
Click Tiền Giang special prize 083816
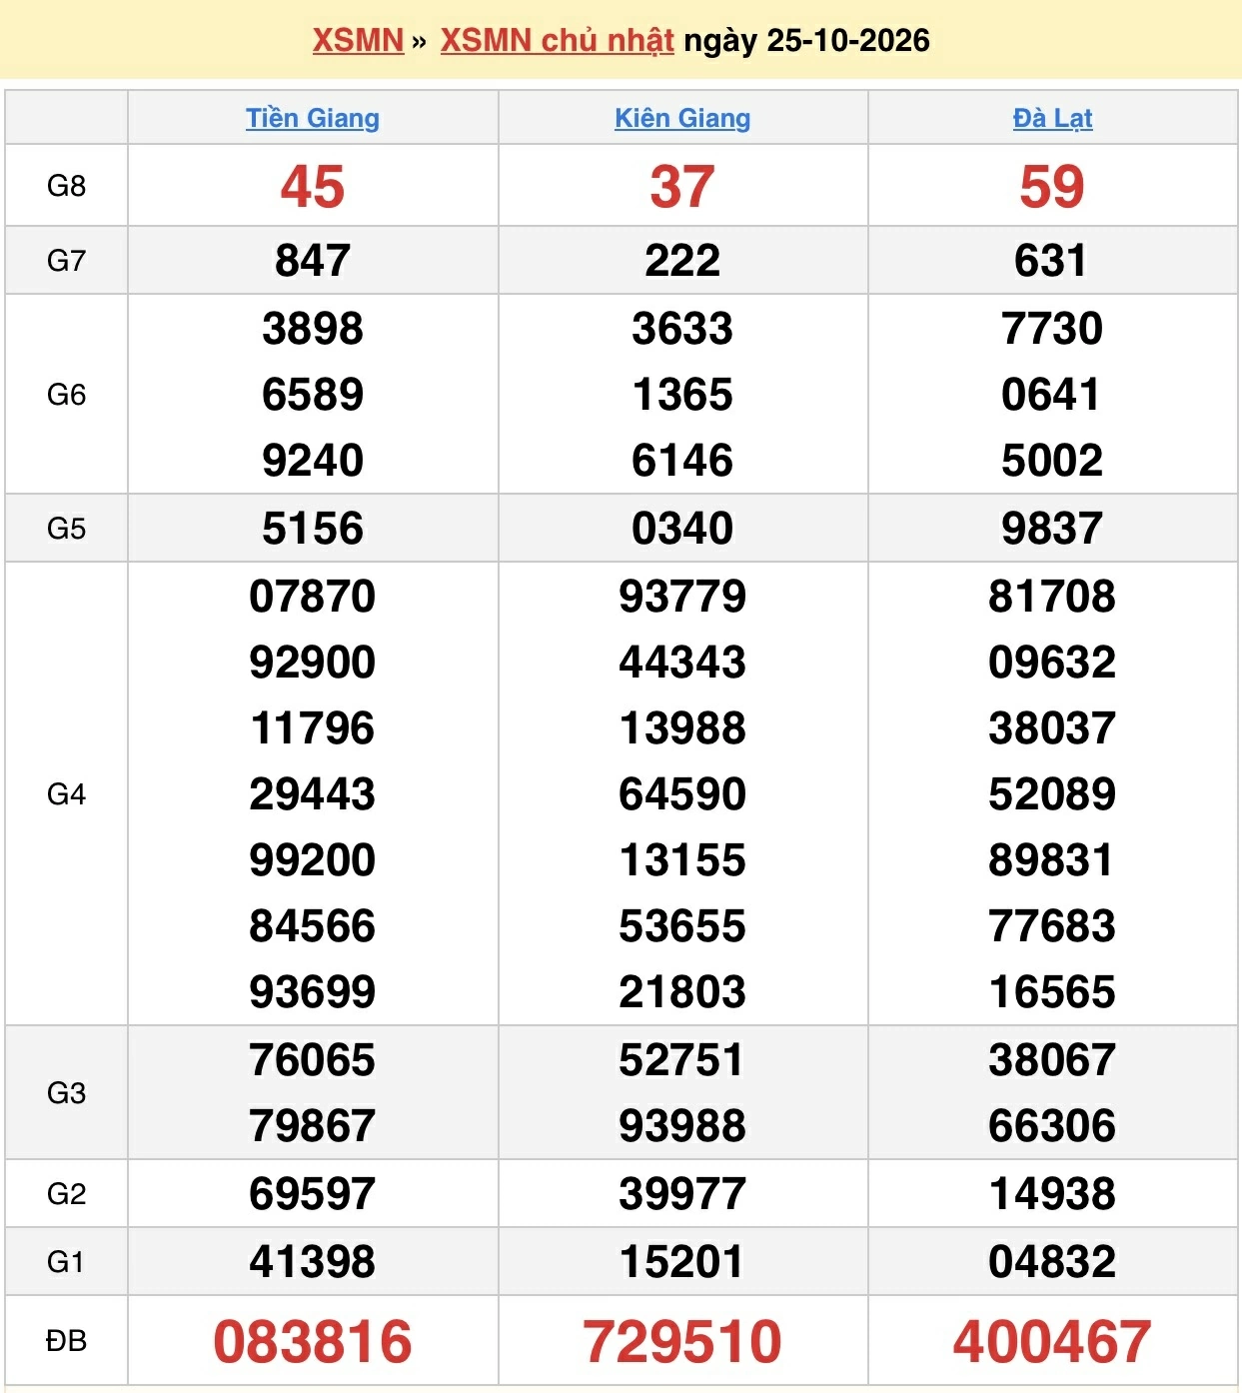(x=313, y=1341)
